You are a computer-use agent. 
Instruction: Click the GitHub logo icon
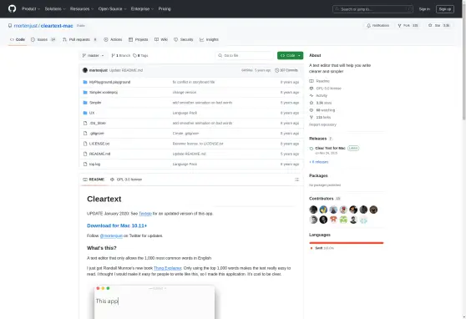coord(13,8)
